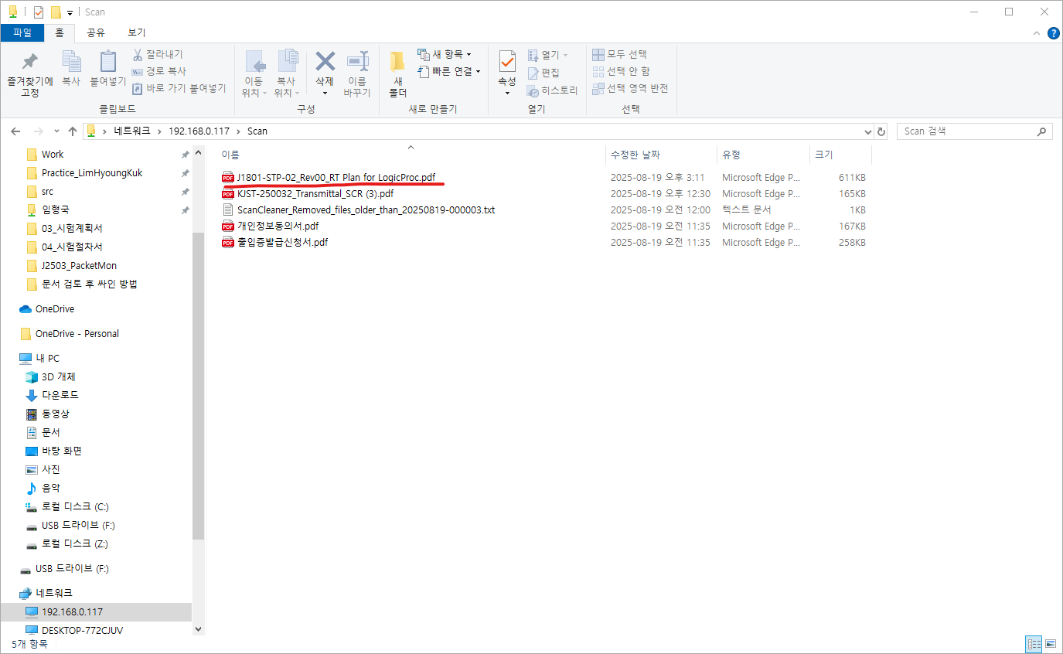Expand the New Item dropdown
Screen dimensions: 1063x654
(x=445, y=54)
